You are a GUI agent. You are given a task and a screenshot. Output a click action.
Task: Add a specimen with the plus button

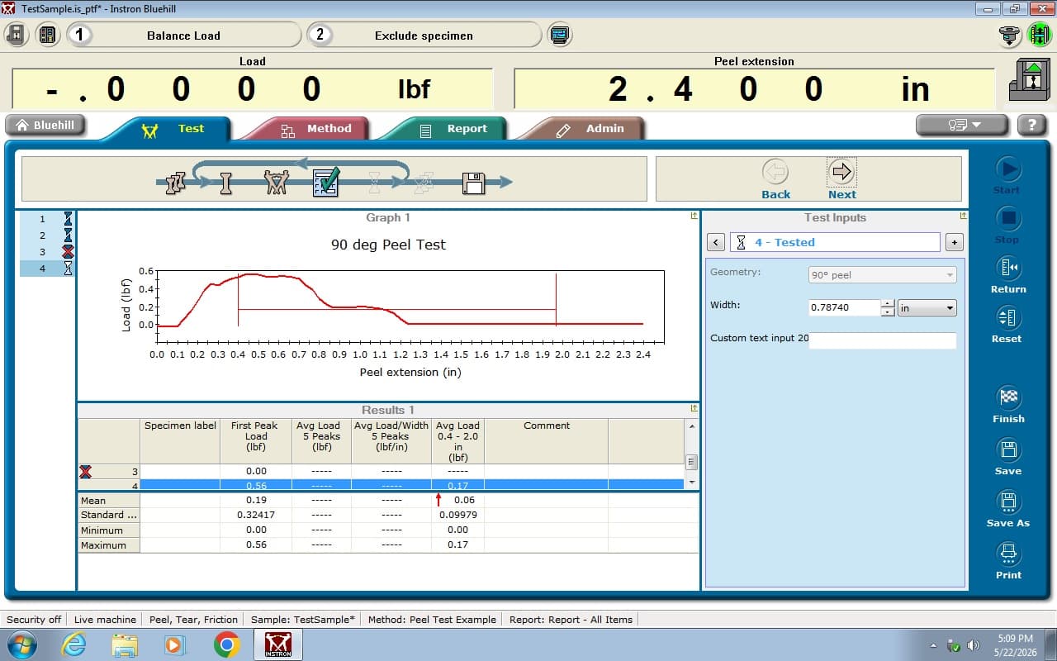(954, 242)
